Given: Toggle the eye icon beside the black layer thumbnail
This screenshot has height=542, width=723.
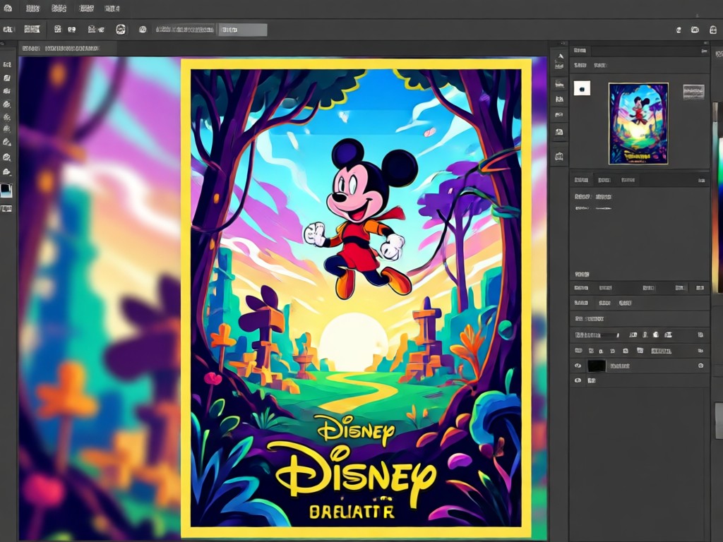Looking at the screenshot, I should (578, 366).
